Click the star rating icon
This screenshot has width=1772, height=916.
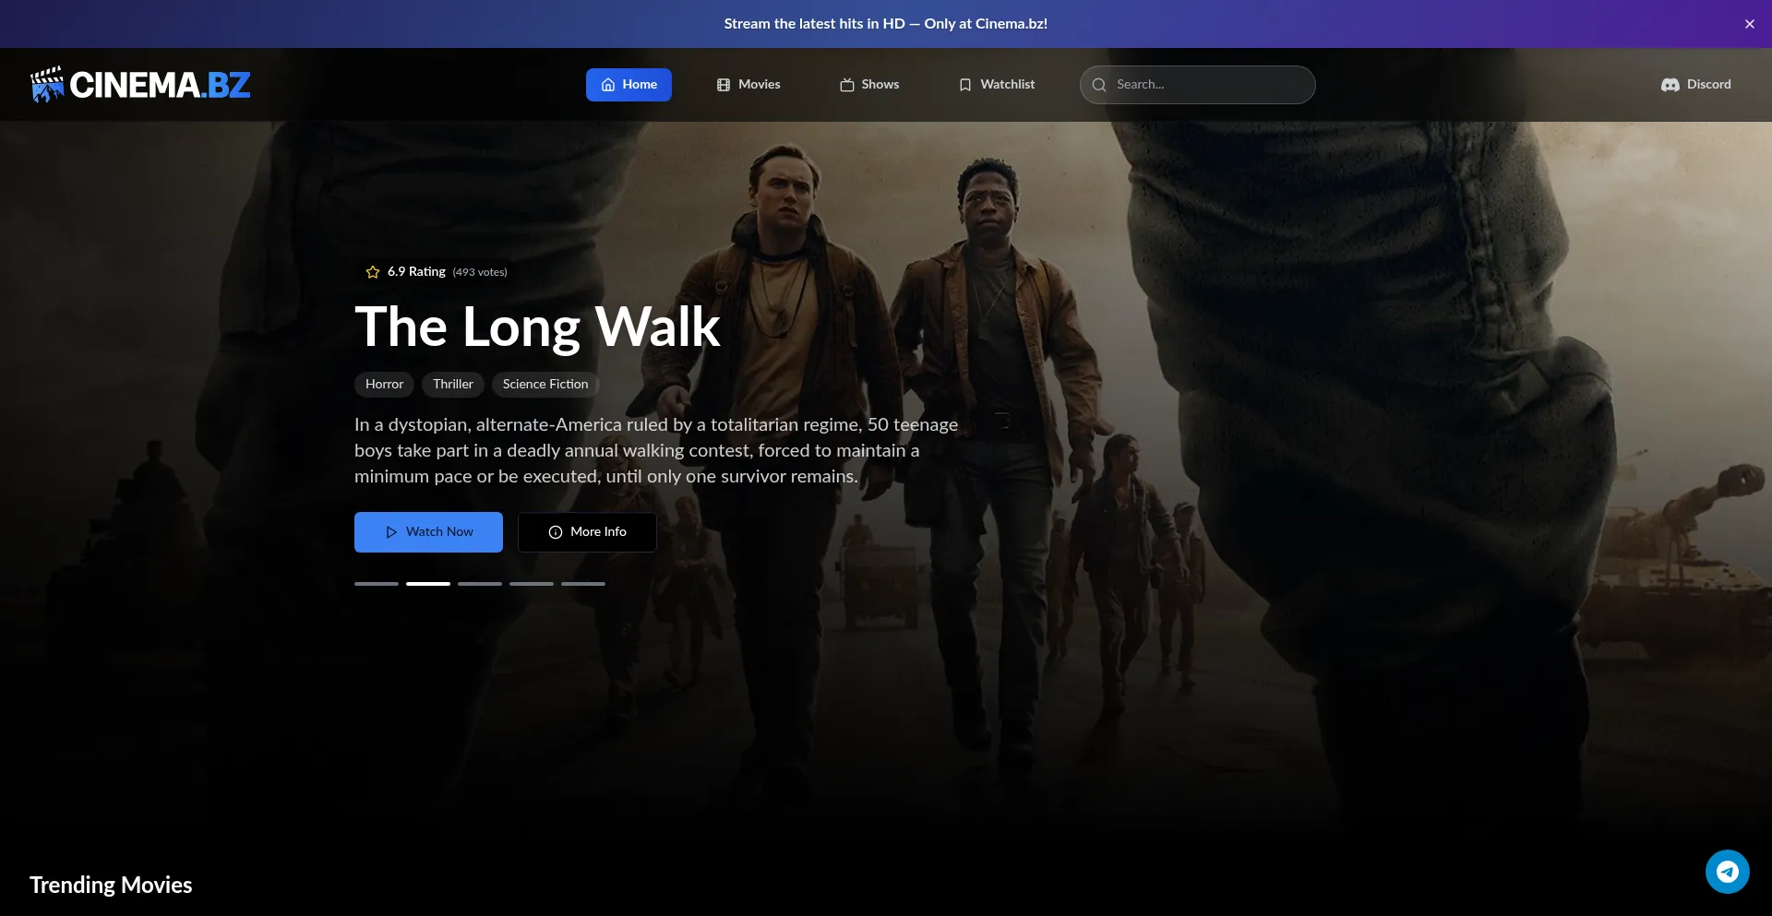(373, 272)
